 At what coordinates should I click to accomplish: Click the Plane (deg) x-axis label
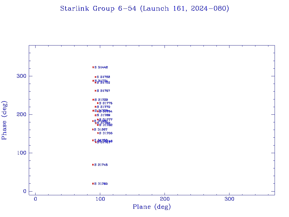point(152,207)
